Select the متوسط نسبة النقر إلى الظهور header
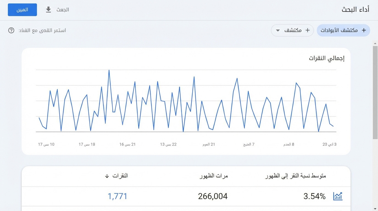378x211 pixels. tap(296, 176)
